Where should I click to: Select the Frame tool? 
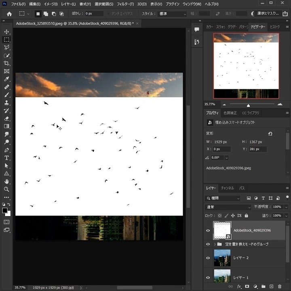tap(7, 71)
